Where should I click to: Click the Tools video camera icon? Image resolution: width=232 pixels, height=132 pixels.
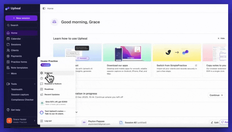tap(8, 84)
